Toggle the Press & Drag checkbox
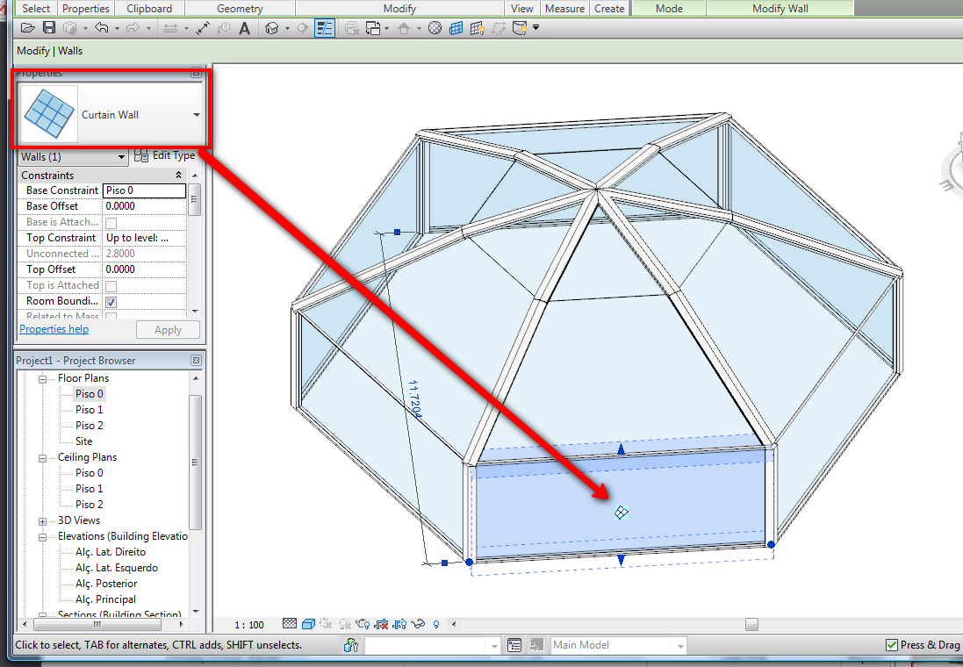963x667 pixels. pyautogui.click(x=892, y=645)
